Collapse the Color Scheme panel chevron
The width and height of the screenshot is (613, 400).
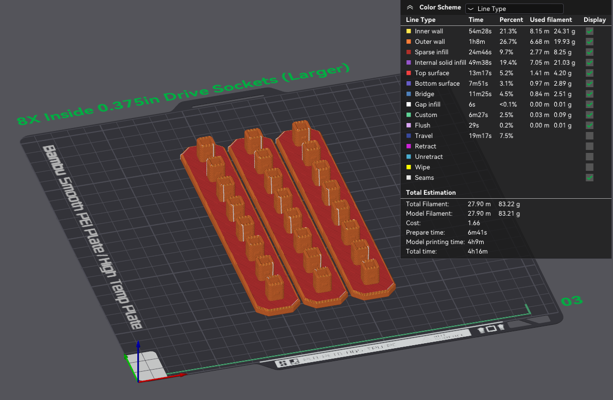point(410,7)
